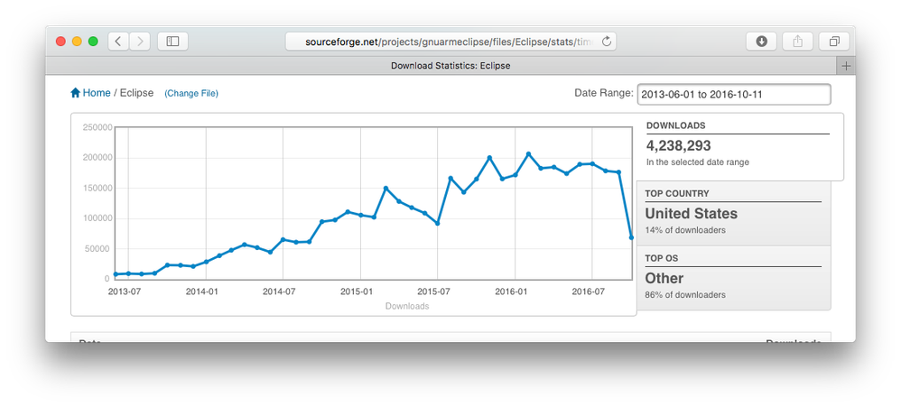Add a new tab with the plus button
This screenshot has width=901, height=407.
845,66
